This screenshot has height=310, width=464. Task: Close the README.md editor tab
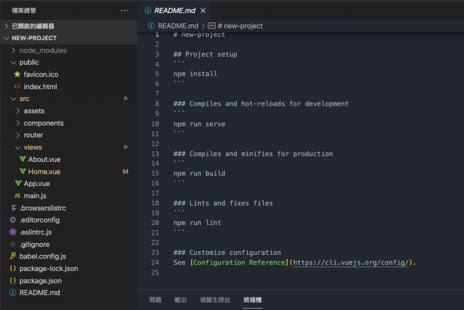pos(203,10)
